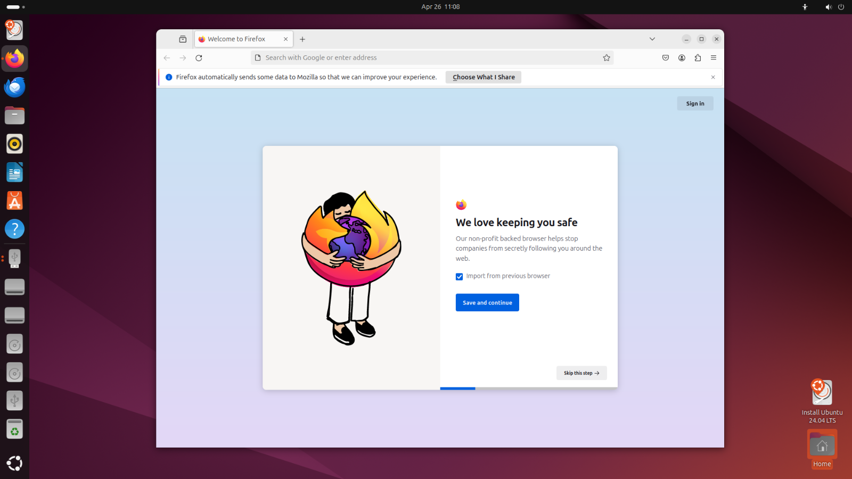Bookmark this page with the star icon
The height and width of the screenshot is (479, 852).
[x=607, y=57]
